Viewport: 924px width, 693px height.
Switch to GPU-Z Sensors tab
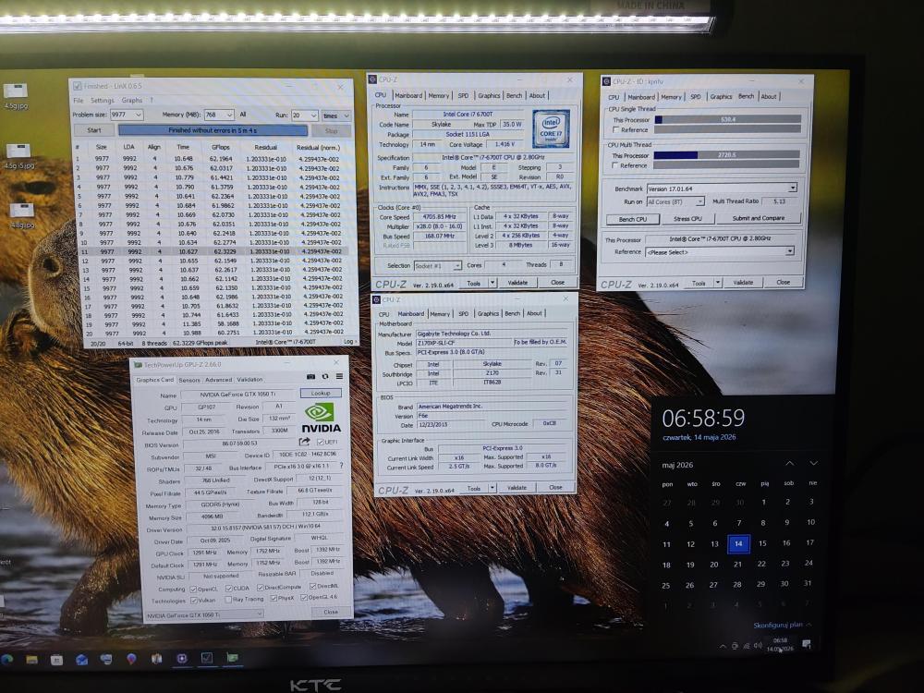[189, 380]
